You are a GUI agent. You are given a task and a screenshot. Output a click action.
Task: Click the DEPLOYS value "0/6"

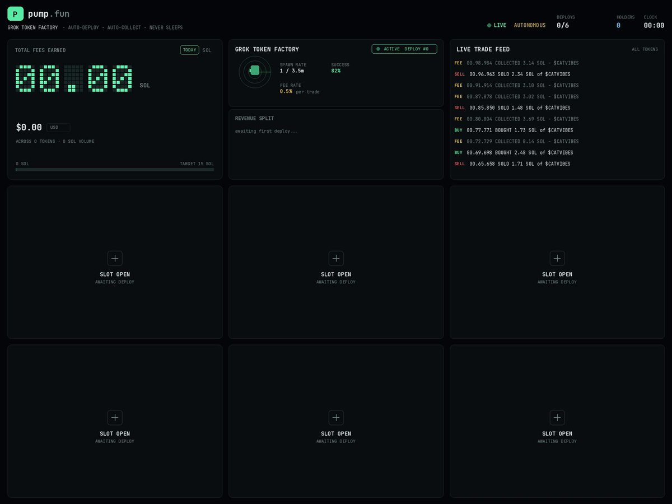563,25
